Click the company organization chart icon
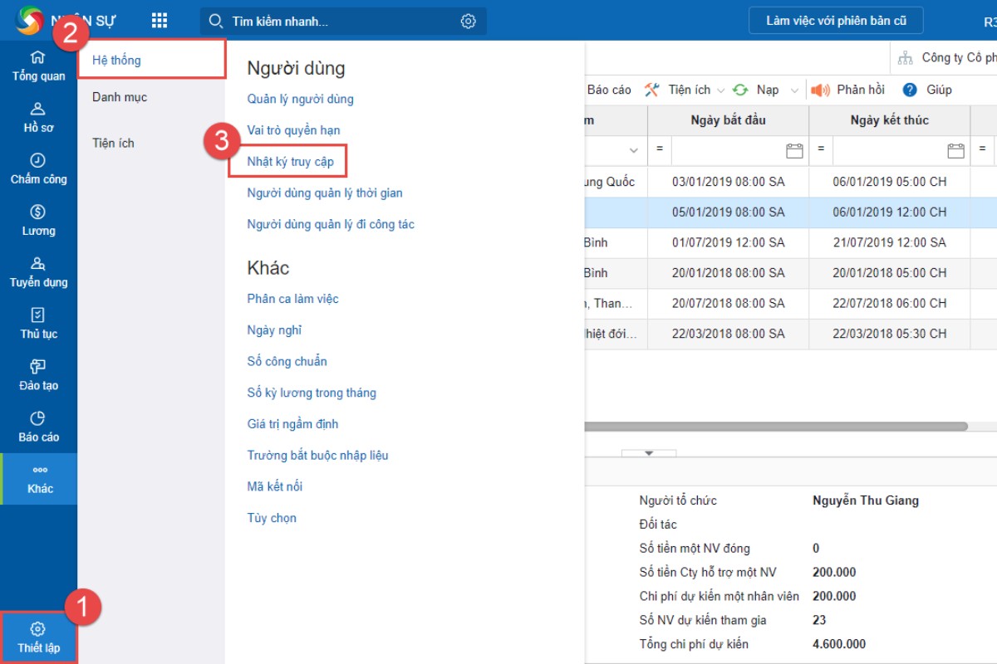This screenshot has height=664, width=997. tap(906, 58)
